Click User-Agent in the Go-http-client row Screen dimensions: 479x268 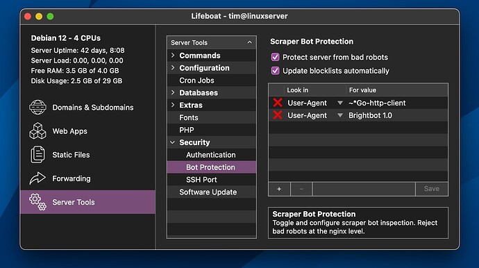tap(307, 103)
